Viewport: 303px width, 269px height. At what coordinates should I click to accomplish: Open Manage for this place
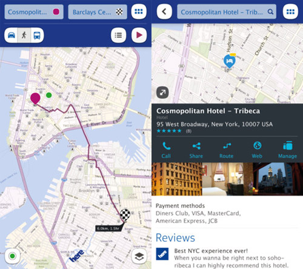tap(287, 150)
